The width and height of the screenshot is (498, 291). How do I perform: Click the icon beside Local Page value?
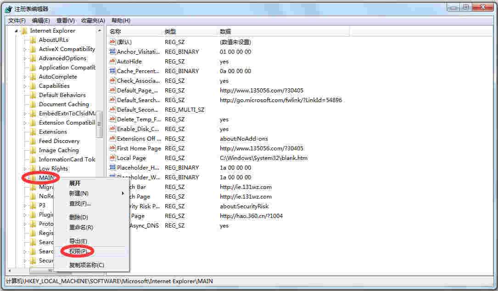click(112, 158)
